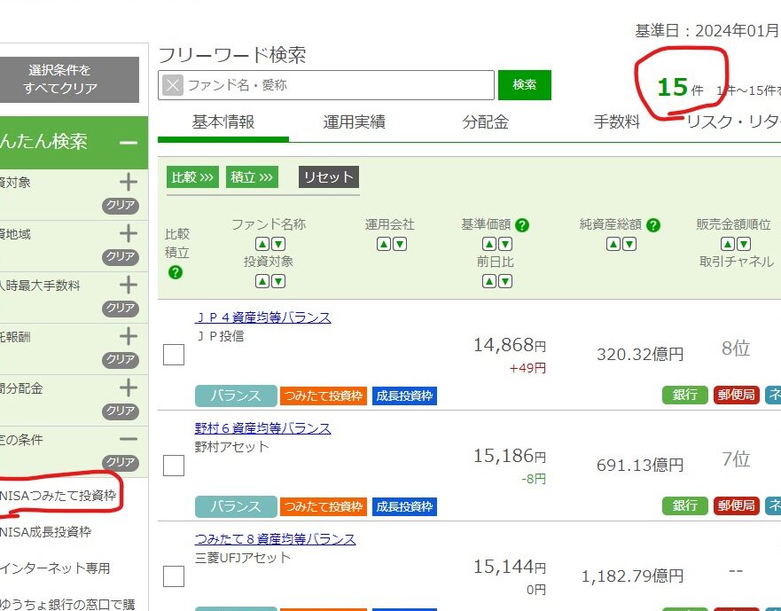Select the NISAつみたて投資枠 condition

tap(58, 496)
